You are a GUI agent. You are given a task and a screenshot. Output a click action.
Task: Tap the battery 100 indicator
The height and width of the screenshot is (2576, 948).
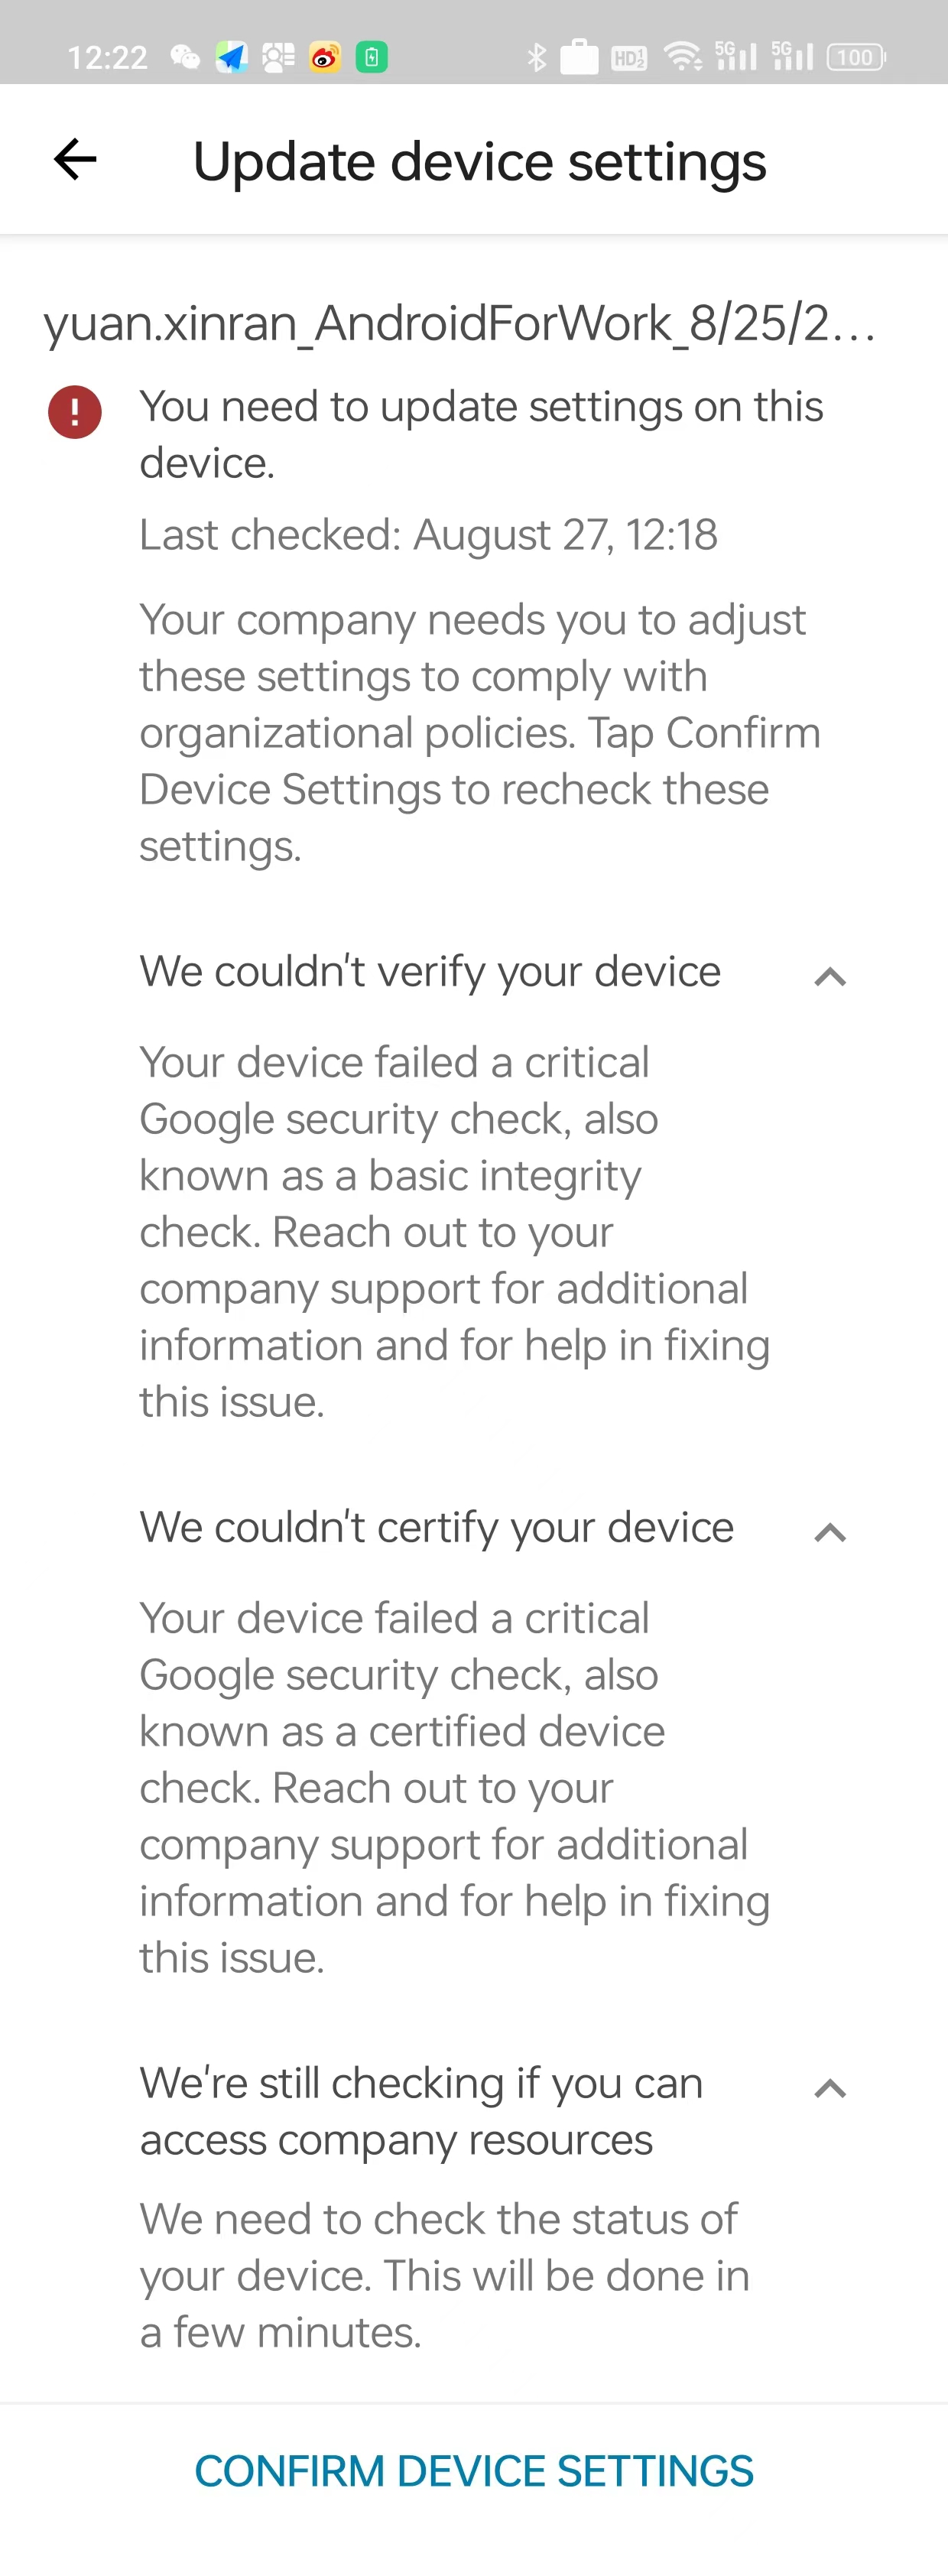pyautogui.click(x=856, y=57)
